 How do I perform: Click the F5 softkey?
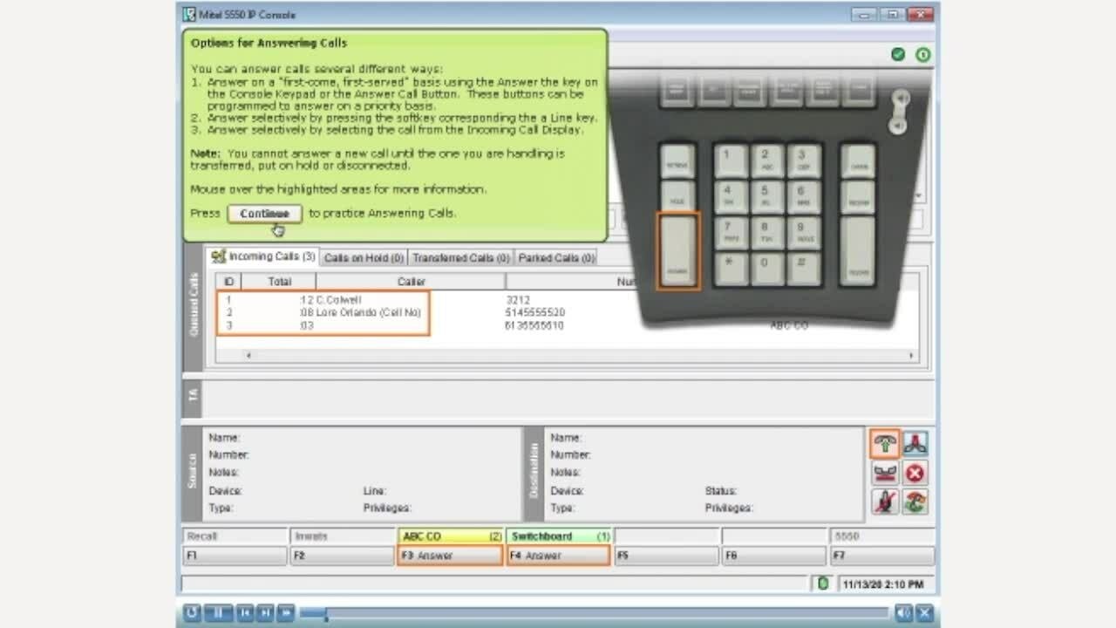pos(666,556)
